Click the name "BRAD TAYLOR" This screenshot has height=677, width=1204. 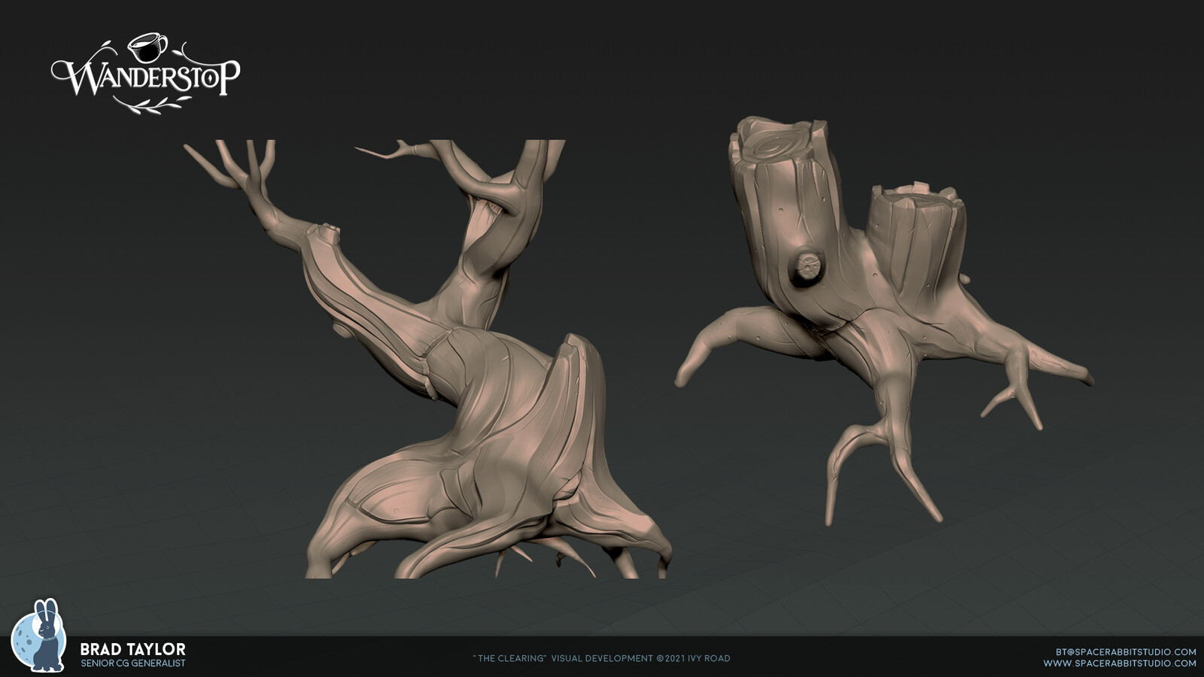pos(132,649)
